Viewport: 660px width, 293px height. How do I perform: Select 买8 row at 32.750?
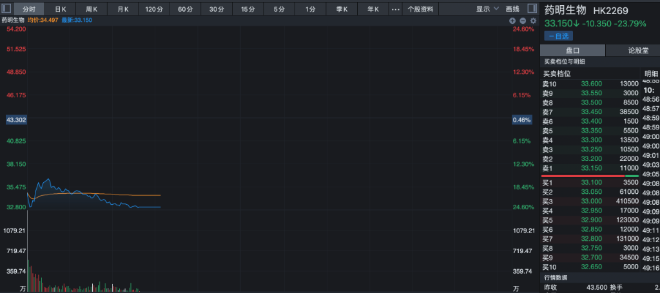(590, 249)
